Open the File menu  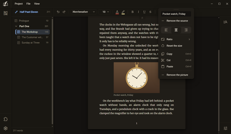pyautogui.click(x=28, y=4)
